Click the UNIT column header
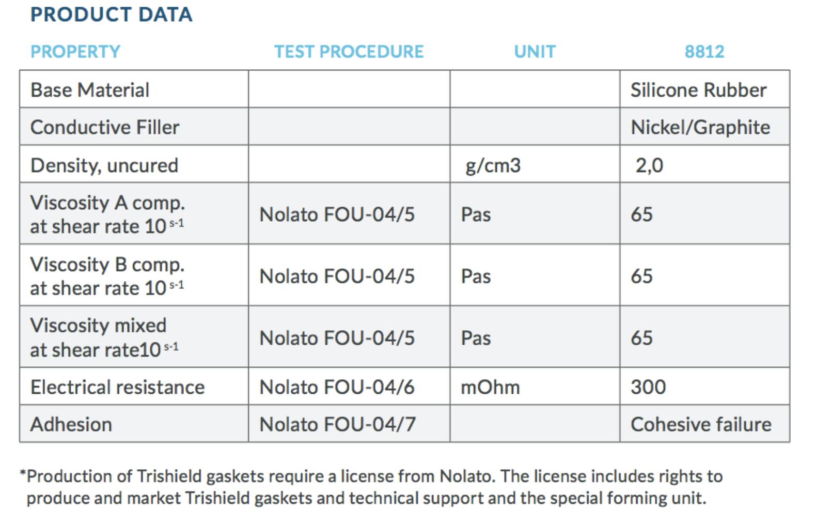 pos(535,52)
